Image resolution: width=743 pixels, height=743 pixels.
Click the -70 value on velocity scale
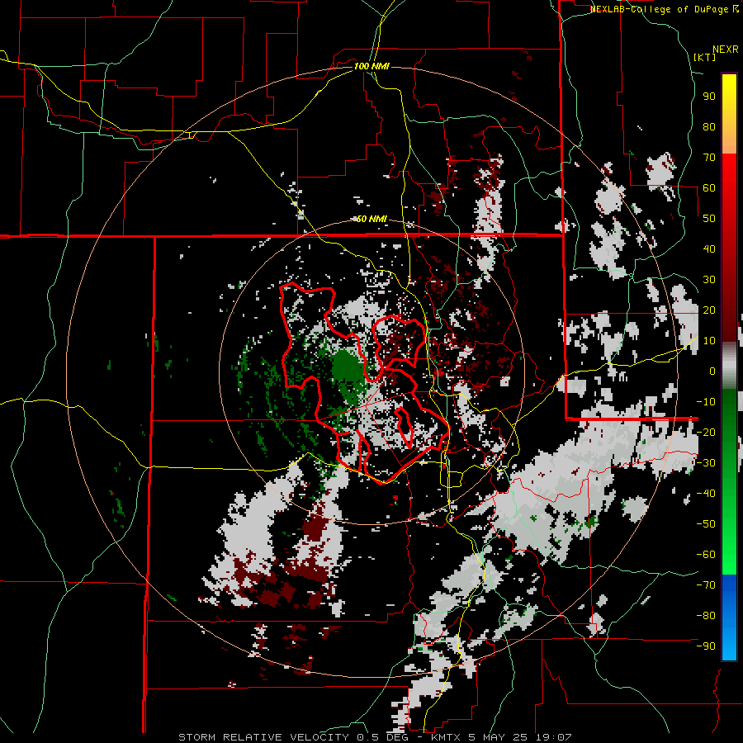pos(706,585)
